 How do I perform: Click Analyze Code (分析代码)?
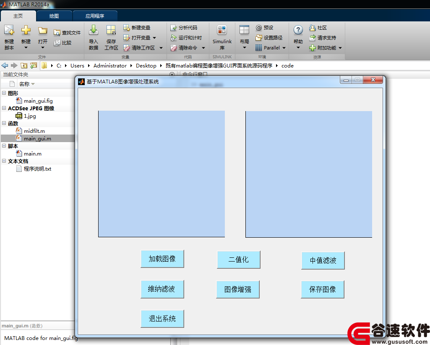184,28
